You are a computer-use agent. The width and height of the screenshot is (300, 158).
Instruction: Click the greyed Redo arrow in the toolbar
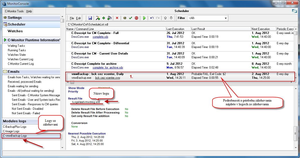pos(158,18)
